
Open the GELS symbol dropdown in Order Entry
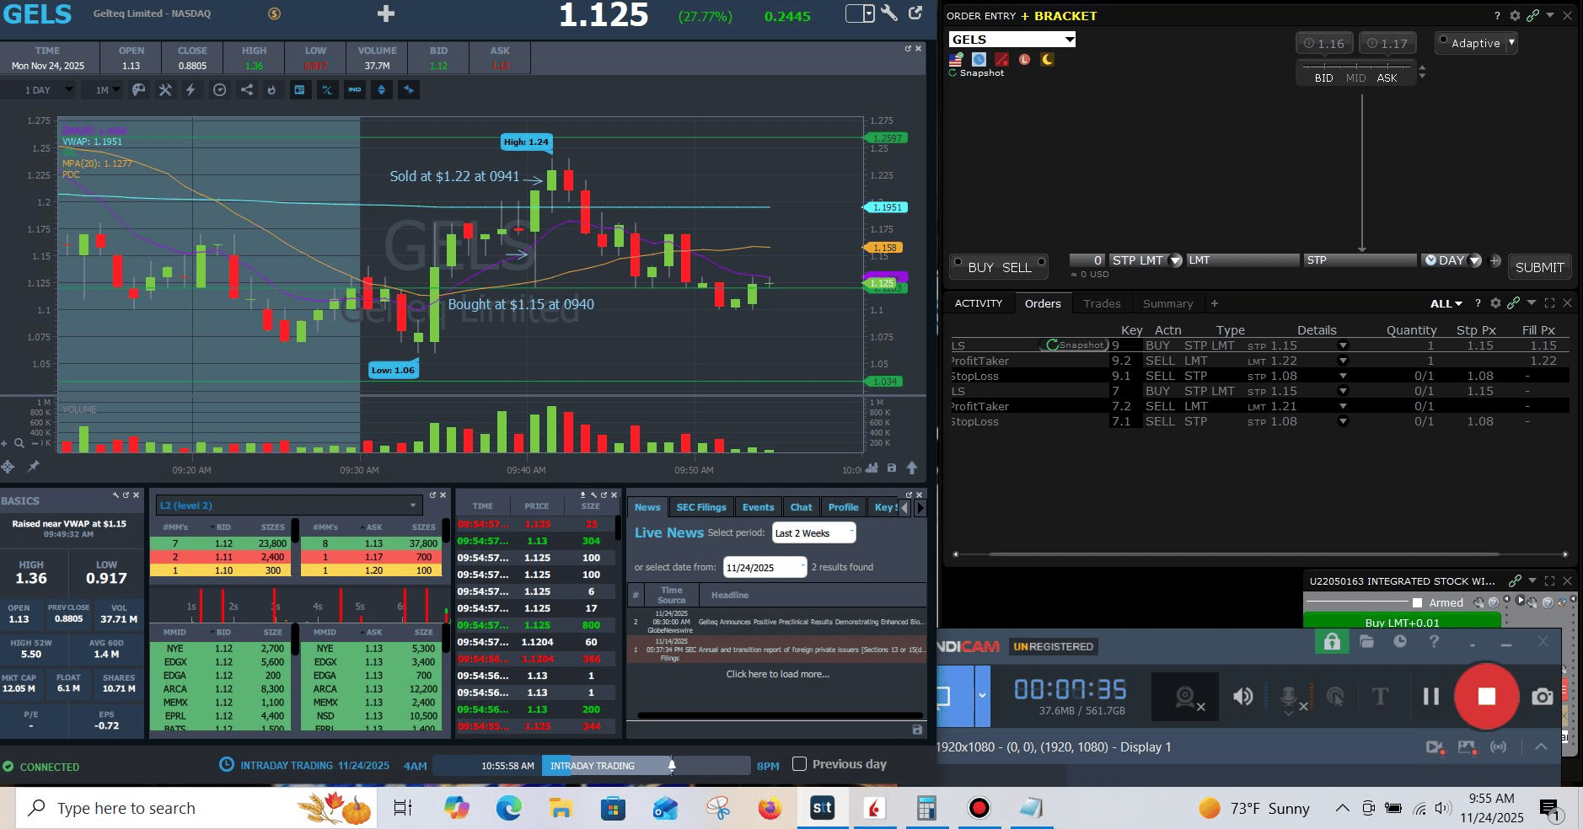pos(1069,40)
